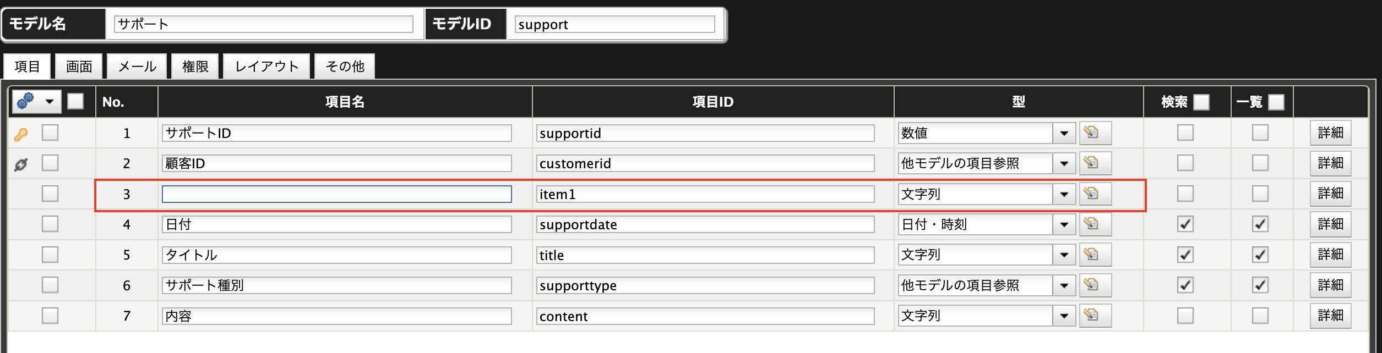Click the link icon on 顧客ID row

21,164
